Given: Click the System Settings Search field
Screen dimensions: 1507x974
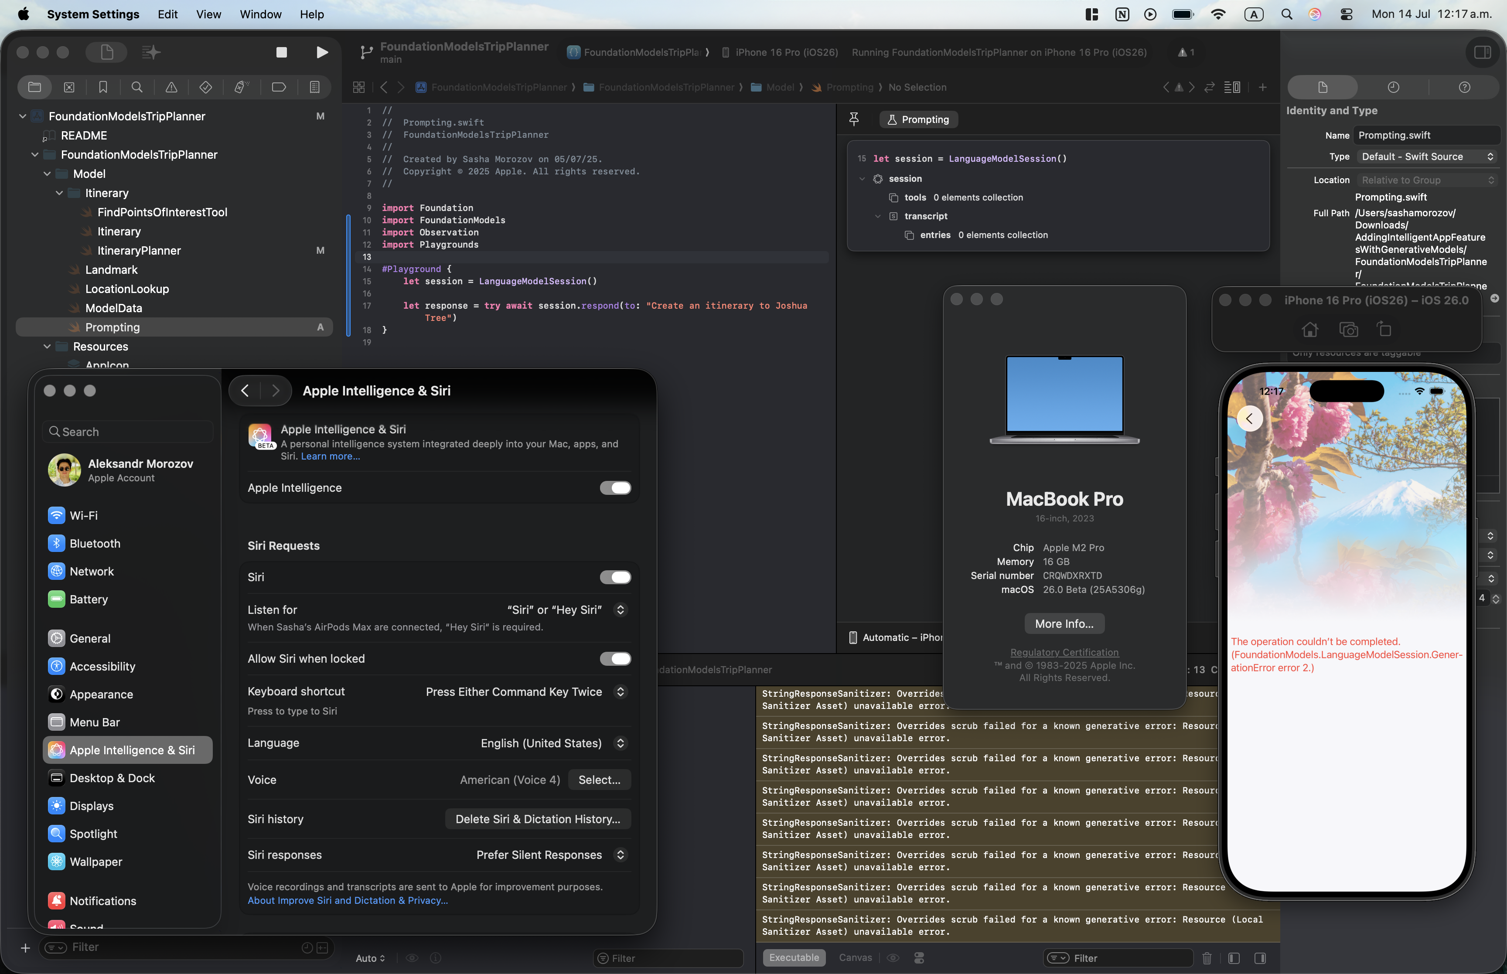Looking at the screenshot, I should pyautogui.click(x=128, y=432).
